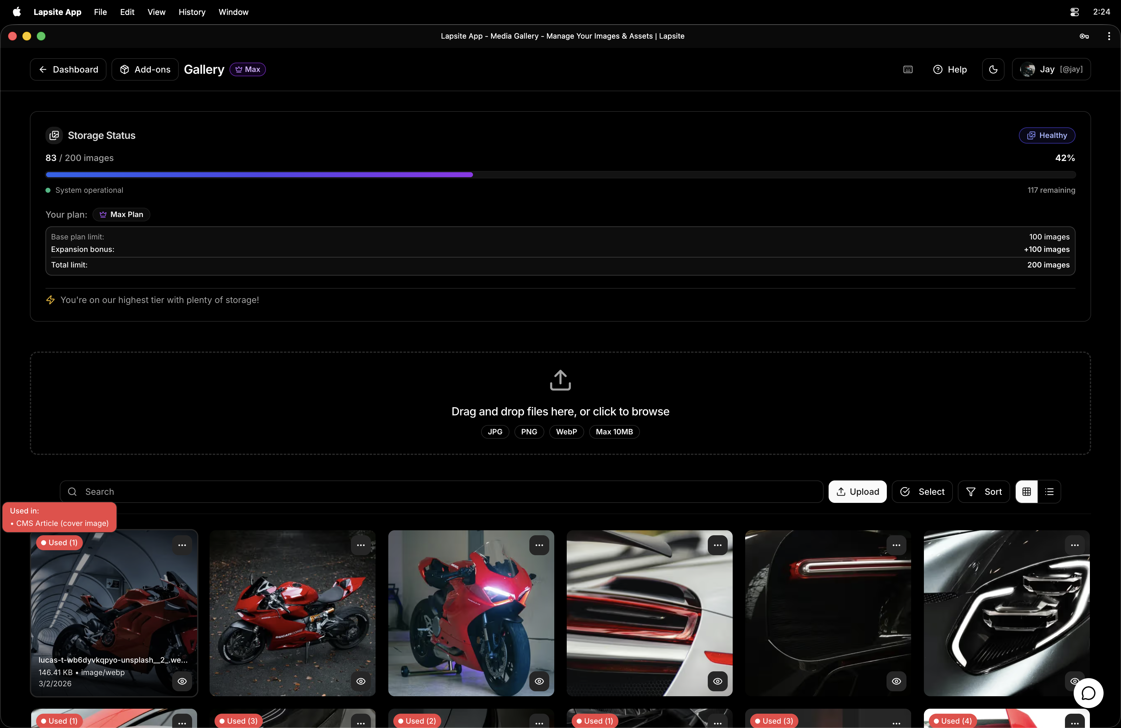Open the Sort filter dropdown
This screenshot has width=1121, height=728.
[x=983, y=492]
